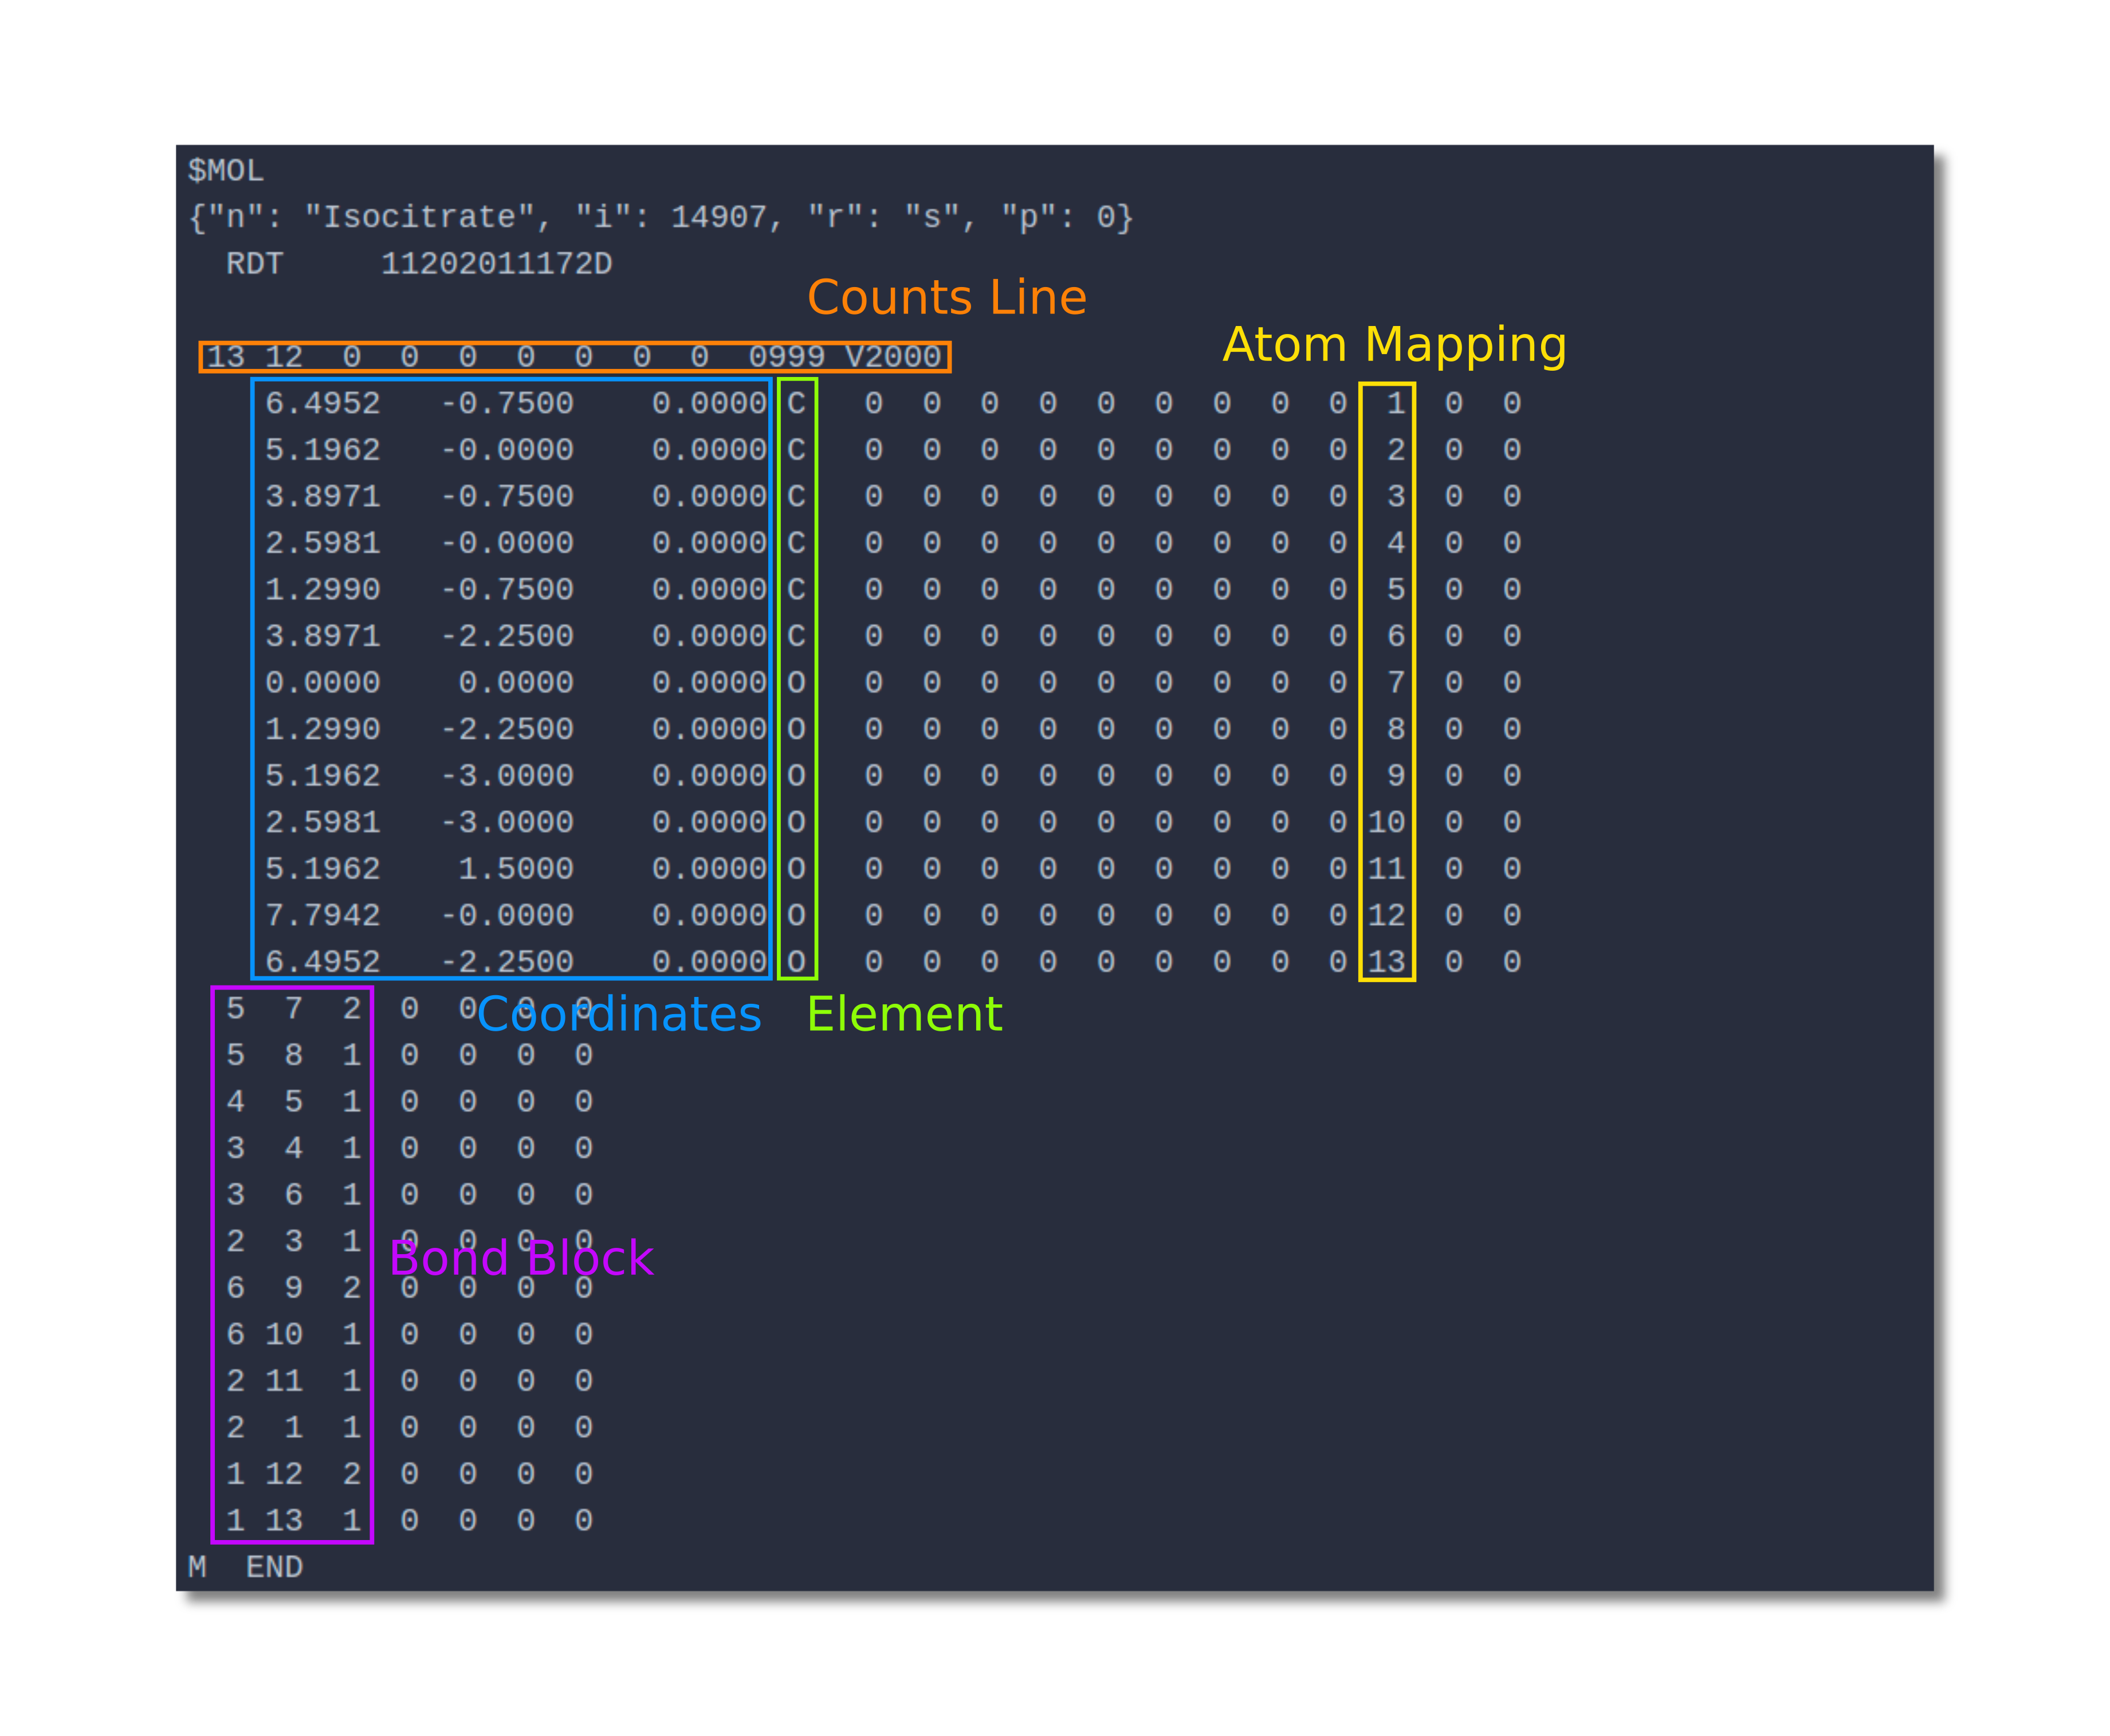This screenshot has height=1736, width=2110.
Task: Click the x coordinate "7.7942"
Action: [x=323, y=915]
